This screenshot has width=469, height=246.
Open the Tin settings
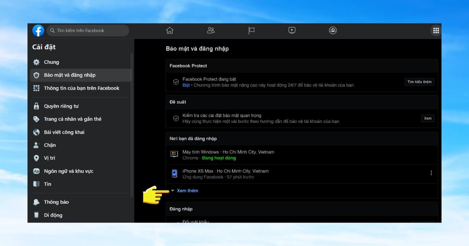80,184
